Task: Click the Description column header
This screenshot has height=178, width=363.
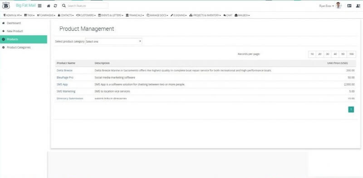Action: 102,63
